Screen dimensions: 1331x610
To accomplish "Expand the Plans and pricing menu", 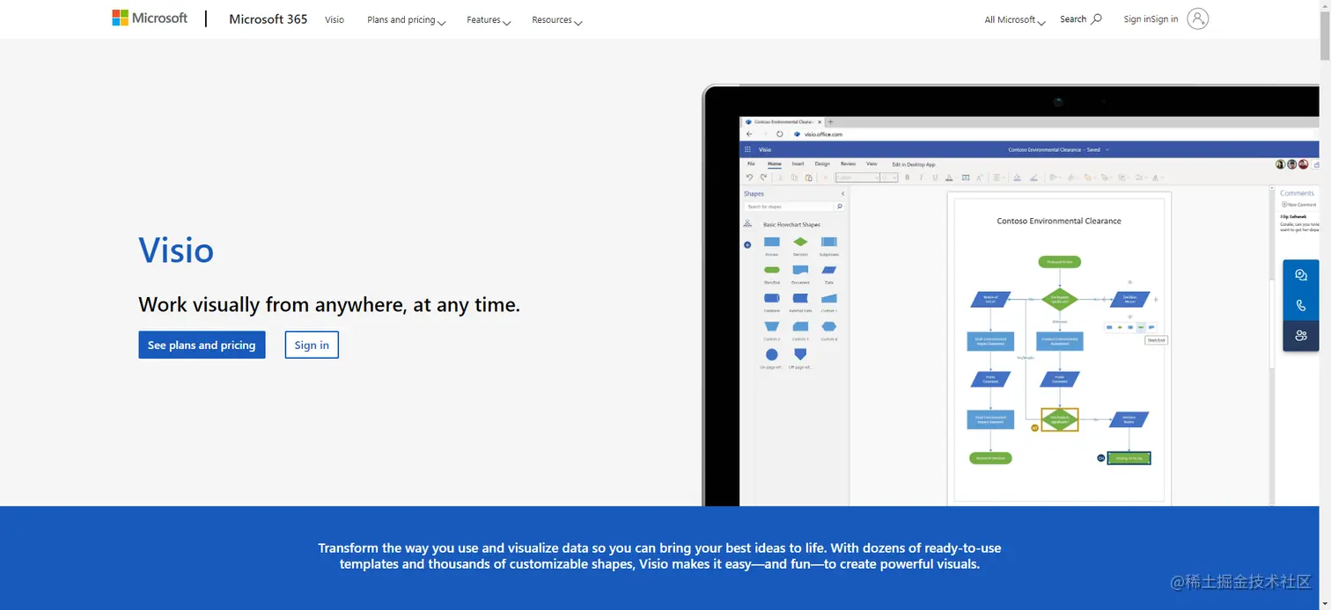I will (x=406, y=19).
